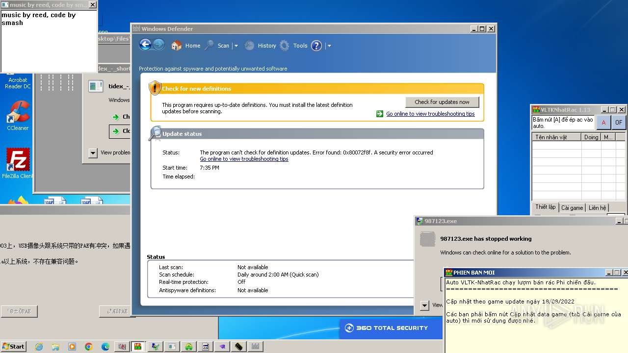Click the tidex file icon in dialog
This screenshot has height=353, width=628.
(95, 86)
